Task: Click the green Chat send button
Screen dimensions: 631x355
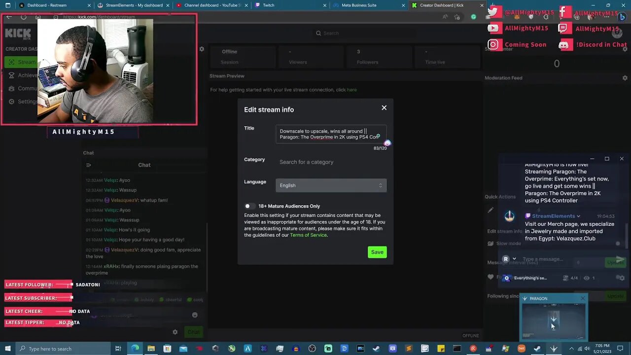Action: point(194,332)
